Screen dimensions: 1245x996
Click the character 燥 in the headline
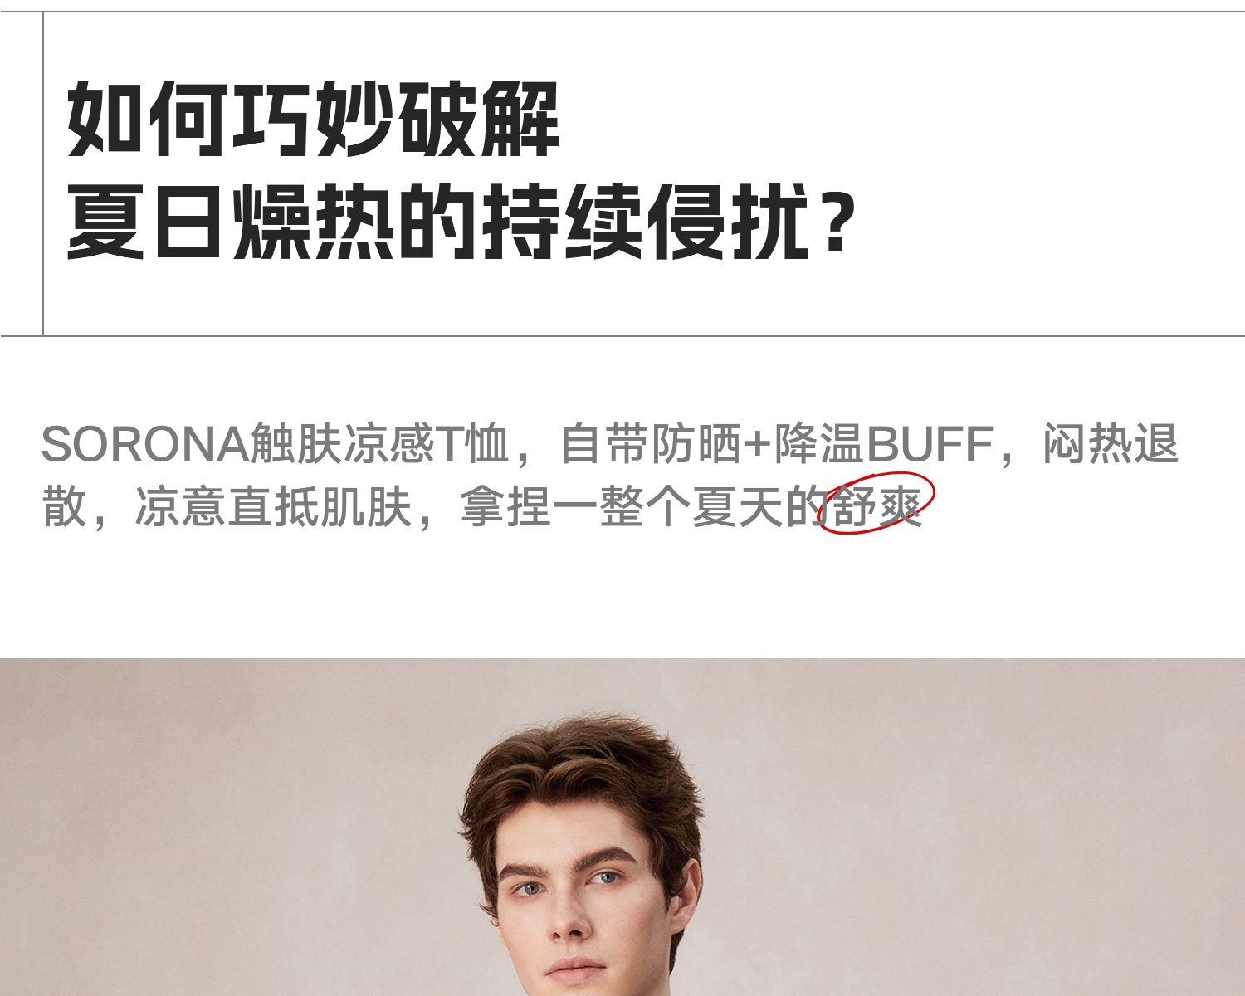pos(272,222)
